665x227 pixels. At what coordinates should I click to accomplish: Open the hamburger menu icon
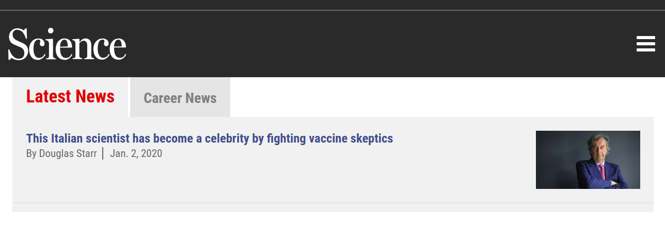point(646,44)
